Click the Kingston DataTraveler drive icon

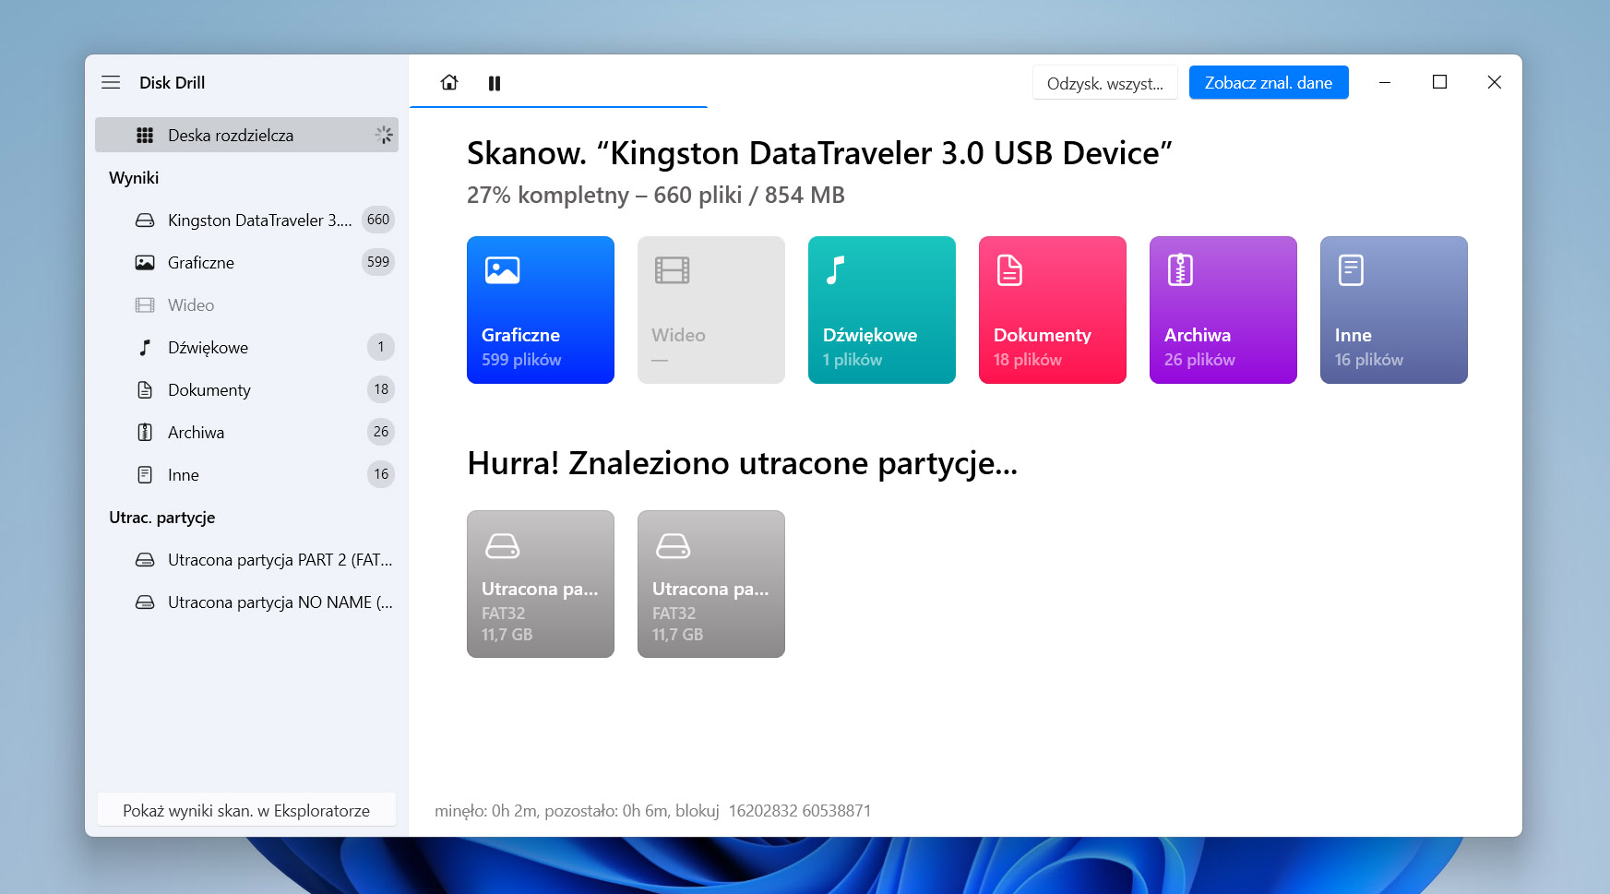tap(145, 220)
